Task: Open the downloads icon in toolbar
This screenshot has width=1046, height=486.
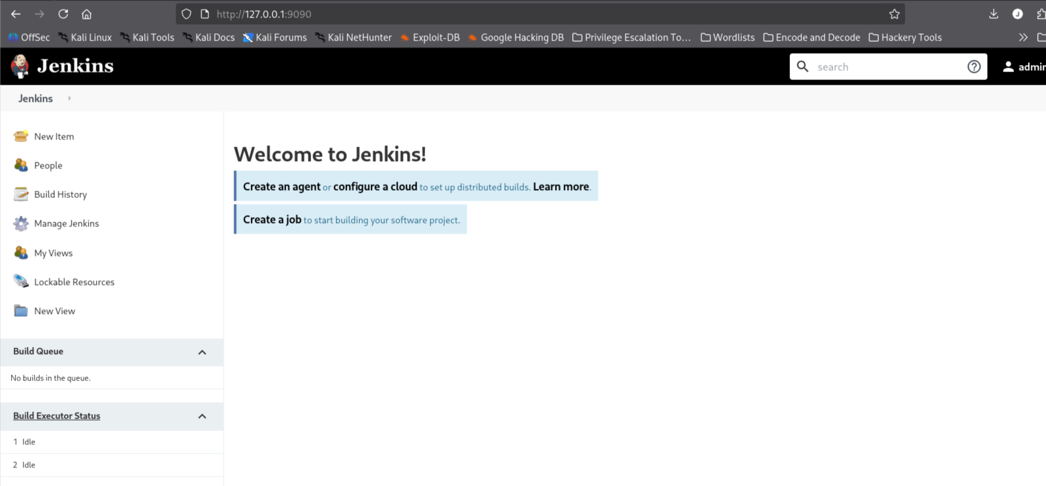Action: pyautogui.click(x=994, y=14)
